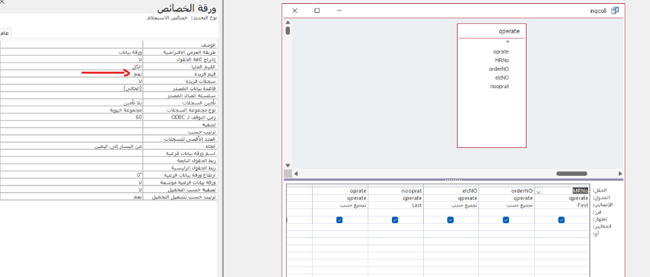Click the right arrow of the horizontal scrollbar
Viewport: 650px width, 277px height.
click(x=621, y=173)
